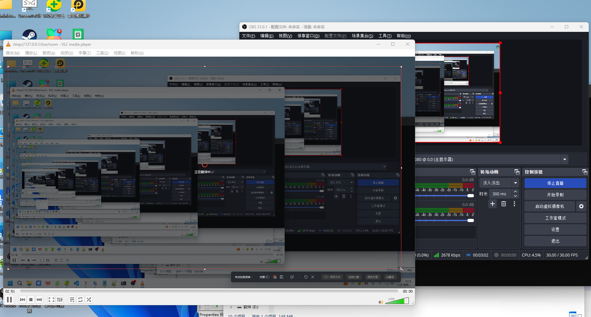This screenshot has height=317, width=591.
Task: Toggle VLC fullscreen mode
Action: tap(51, 300)
